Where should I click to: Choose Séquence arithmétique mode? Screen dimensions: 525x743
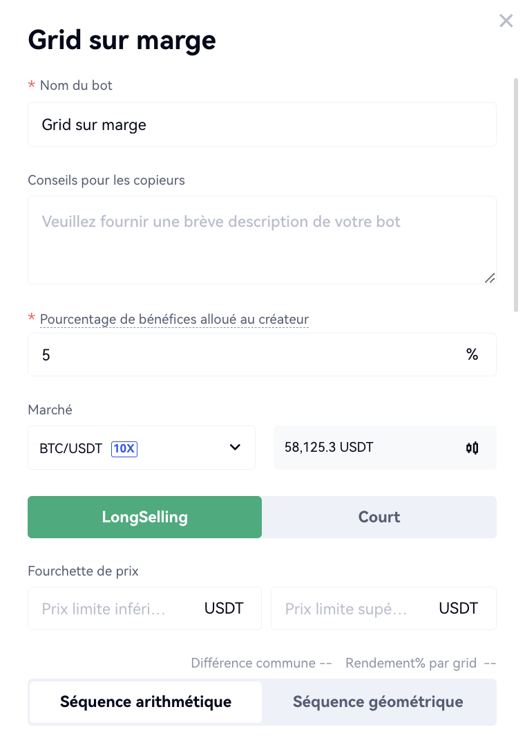(x=146, y=702)
